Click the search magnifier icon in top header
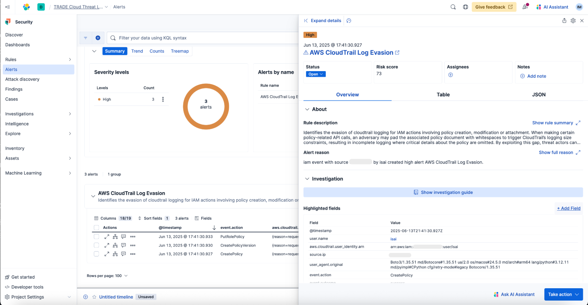The width and height of the screenshot is (588, 305). pos(453,7)
